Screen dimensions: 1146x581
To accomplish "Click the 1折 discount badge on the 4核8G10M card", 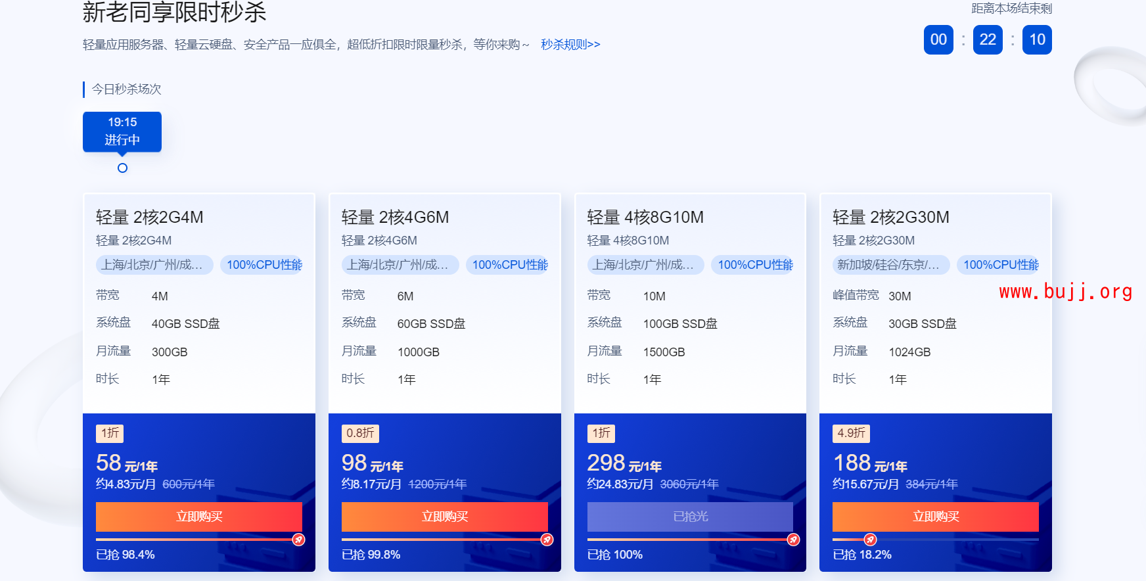I will point(601,433).
